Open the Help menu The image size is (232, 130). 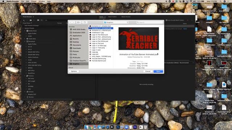click(x=49, y=1)
